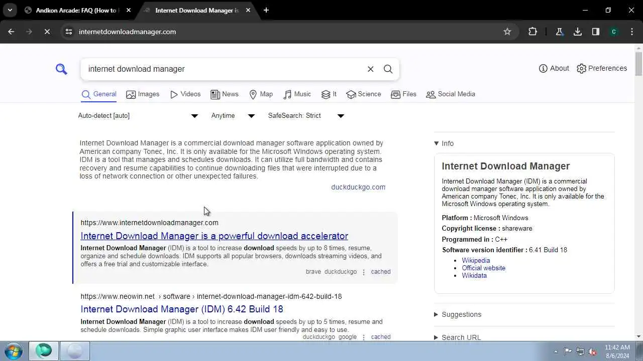This screenshot has width=643, height=361.
Task: Open Chrome Labs flask icon
Action: [x=559, y=32]
